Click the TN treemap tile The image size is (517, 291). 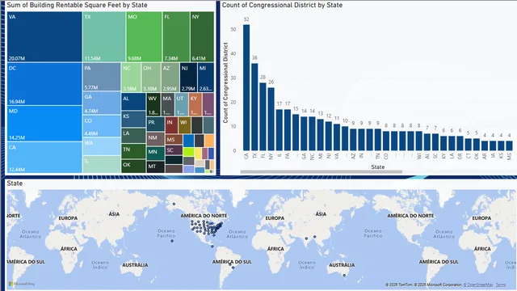133,151
